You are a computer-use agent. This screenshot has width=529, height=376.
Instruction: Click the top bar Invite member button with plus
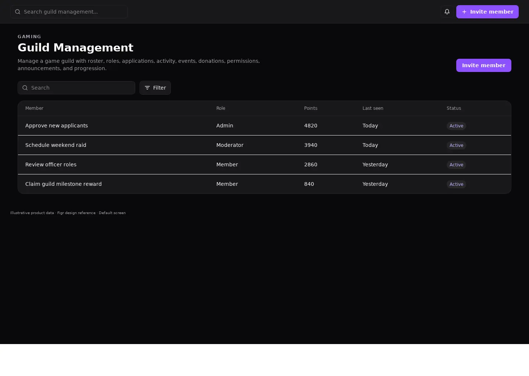(487, 12)
